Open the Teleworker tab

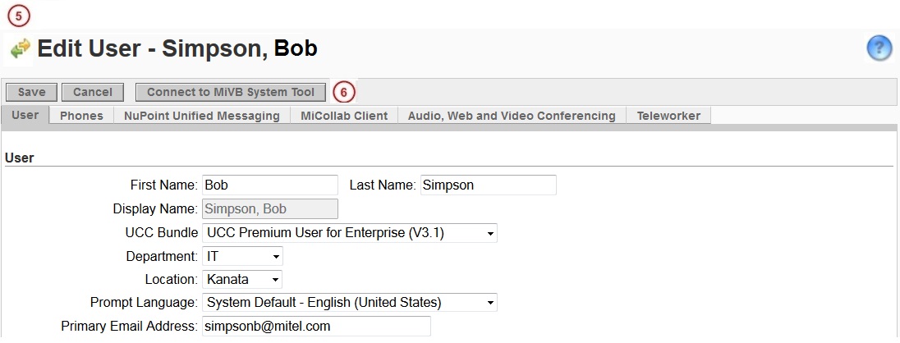pyautogui.click(x=668, y=116)
